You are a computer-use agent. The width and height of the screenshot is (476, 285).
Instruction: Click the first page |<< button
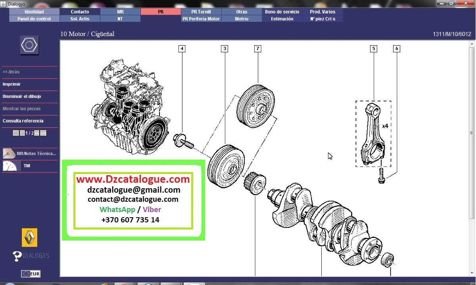[15, 133]
